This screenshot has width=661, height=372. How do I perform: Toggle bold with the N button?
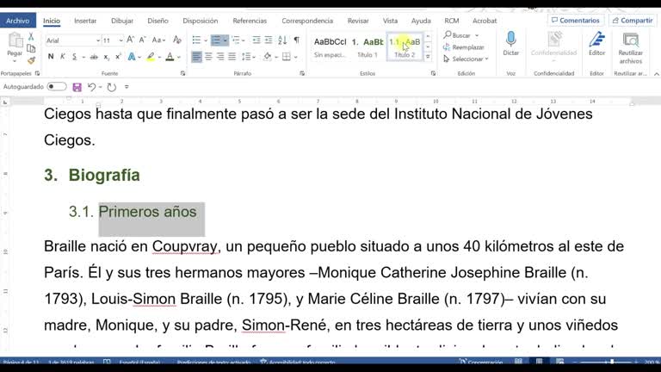coord(51,57)
